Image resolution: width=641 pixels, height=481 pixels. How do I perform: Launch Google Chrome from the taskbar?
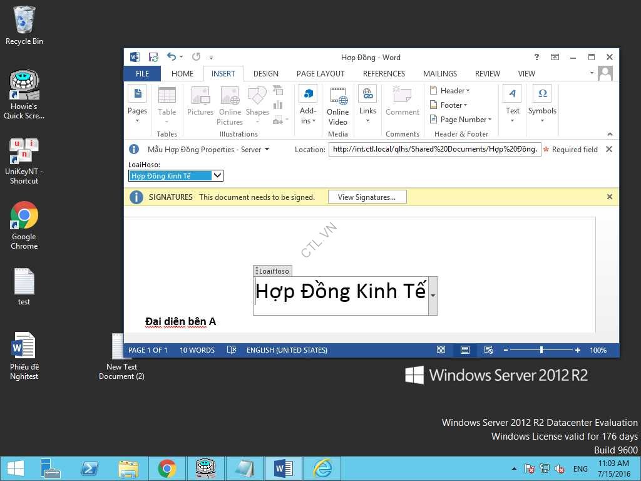[167, 468]
